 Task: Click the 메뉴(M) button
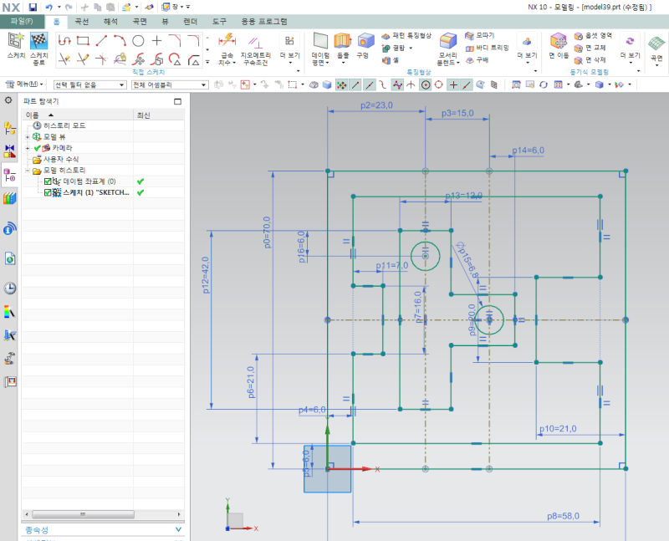tap(27, 84)
